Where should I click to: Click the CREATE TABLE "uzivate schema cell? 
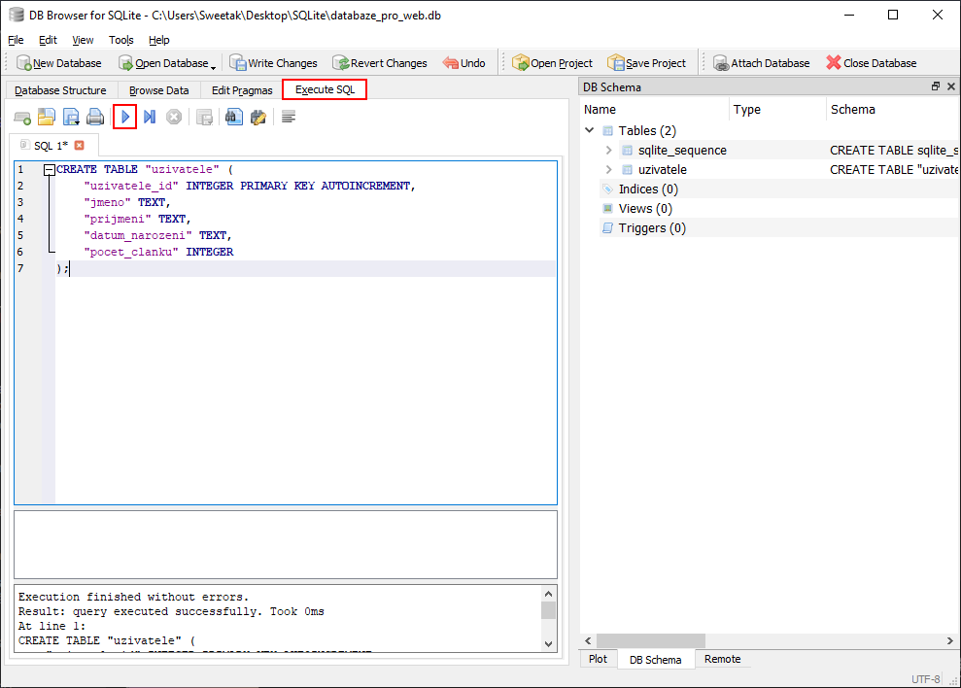click(x=894, y=170)
